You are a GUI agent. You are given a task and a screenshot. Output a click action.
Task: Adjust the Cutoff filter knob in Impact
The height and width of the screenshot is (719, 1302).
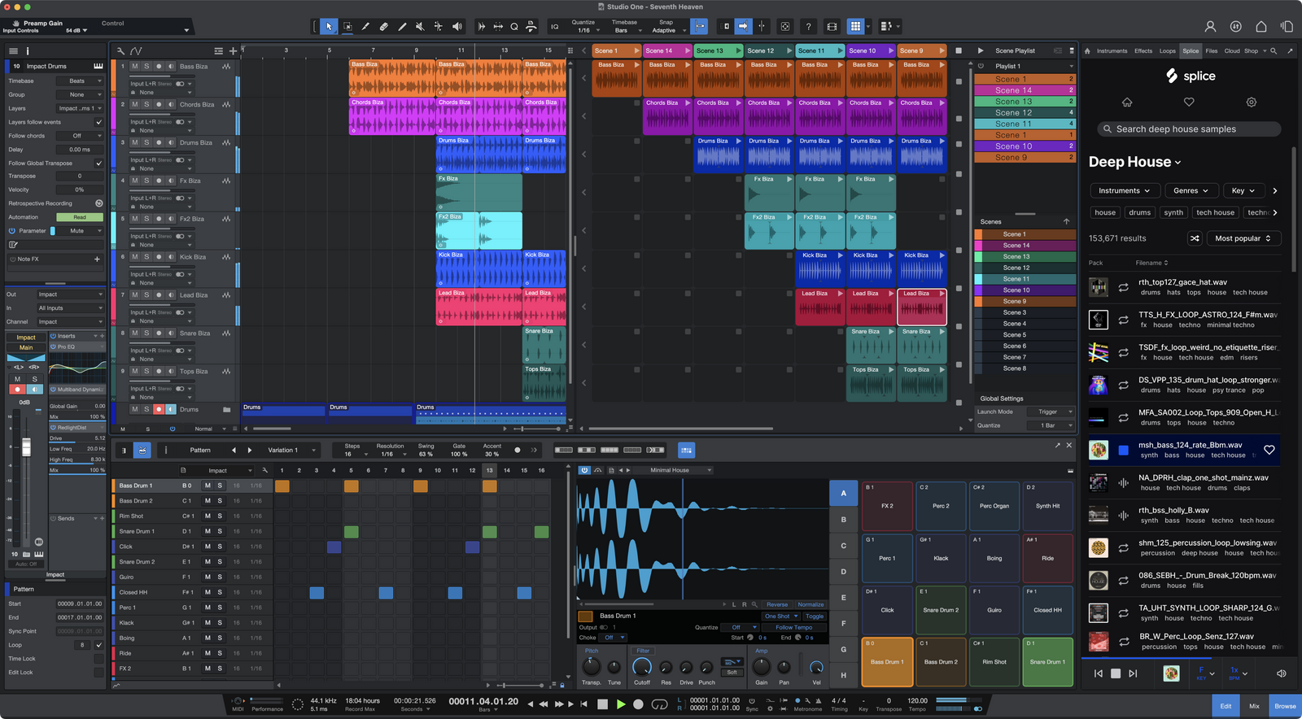[642, 667]
